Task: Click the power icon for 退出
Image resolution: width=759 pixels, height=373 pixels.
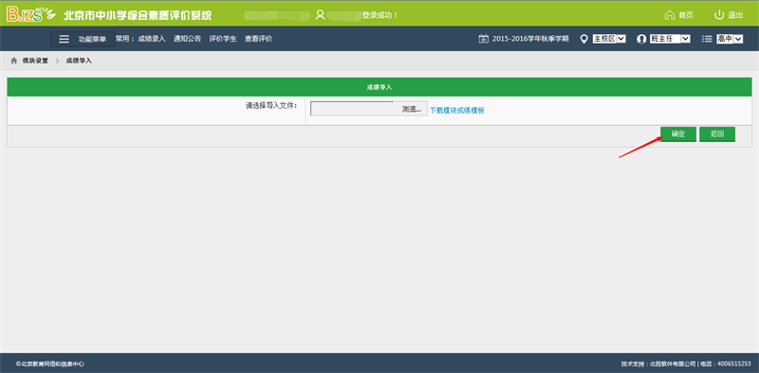Action: click(719, 14)
